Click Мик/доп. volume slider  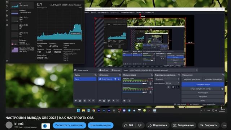(x=134, y=92)
